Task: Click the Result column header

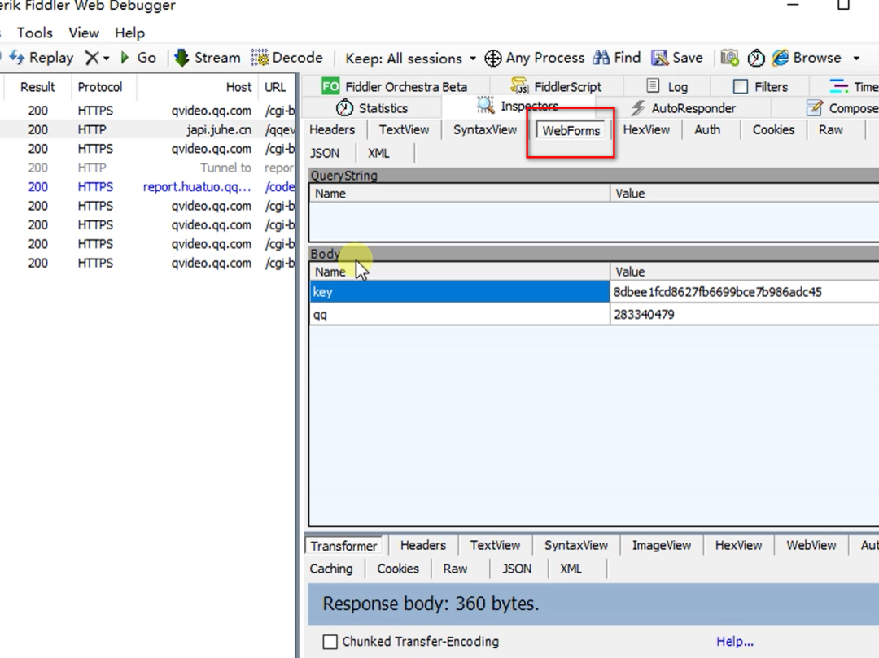Action: [37, 87]
